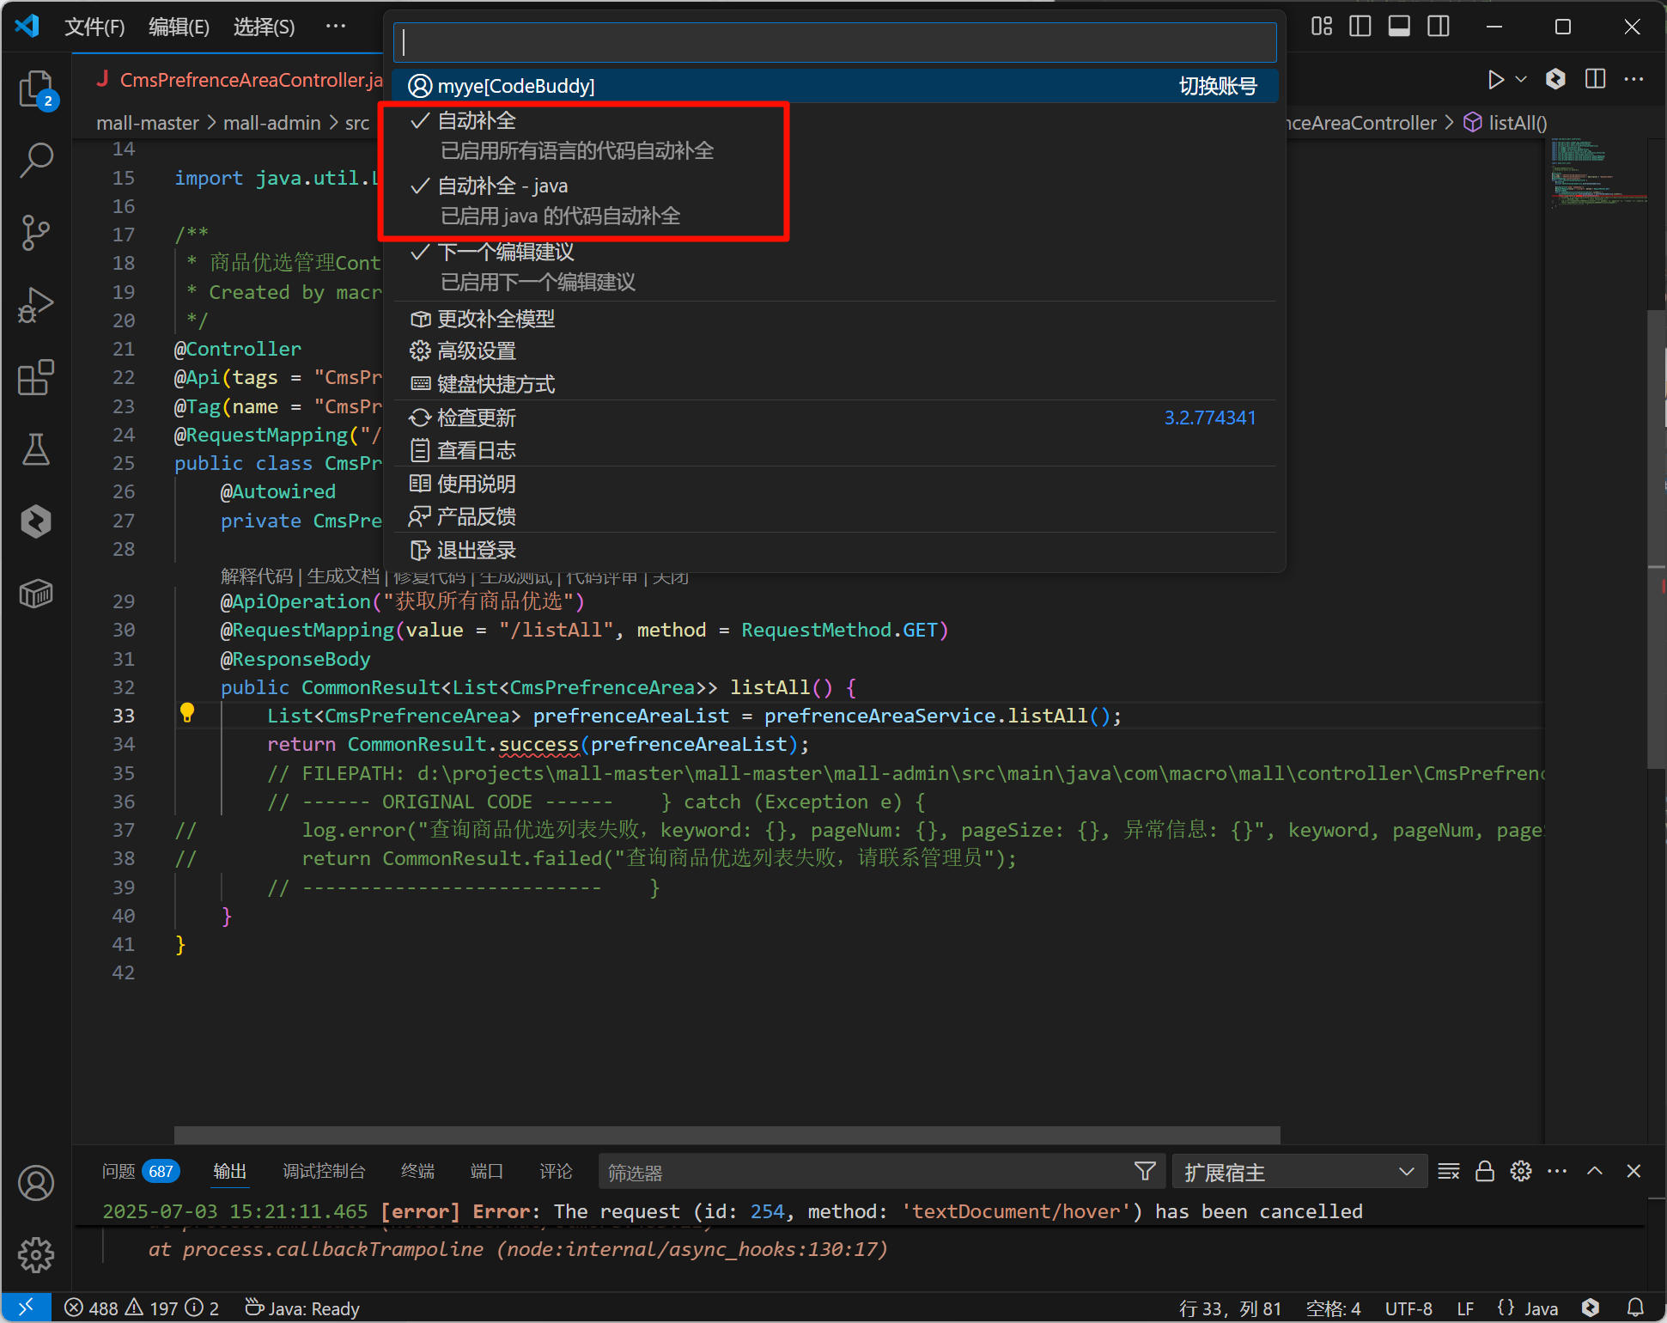Select 更改补全模型 menu entry
The width and height of the screenshot is (1667, 1323).
tap(496, 319)
